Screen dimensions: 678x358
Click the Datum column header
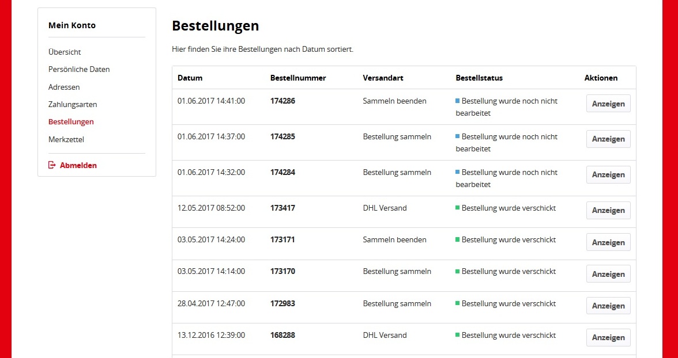(x=190, y=78)
